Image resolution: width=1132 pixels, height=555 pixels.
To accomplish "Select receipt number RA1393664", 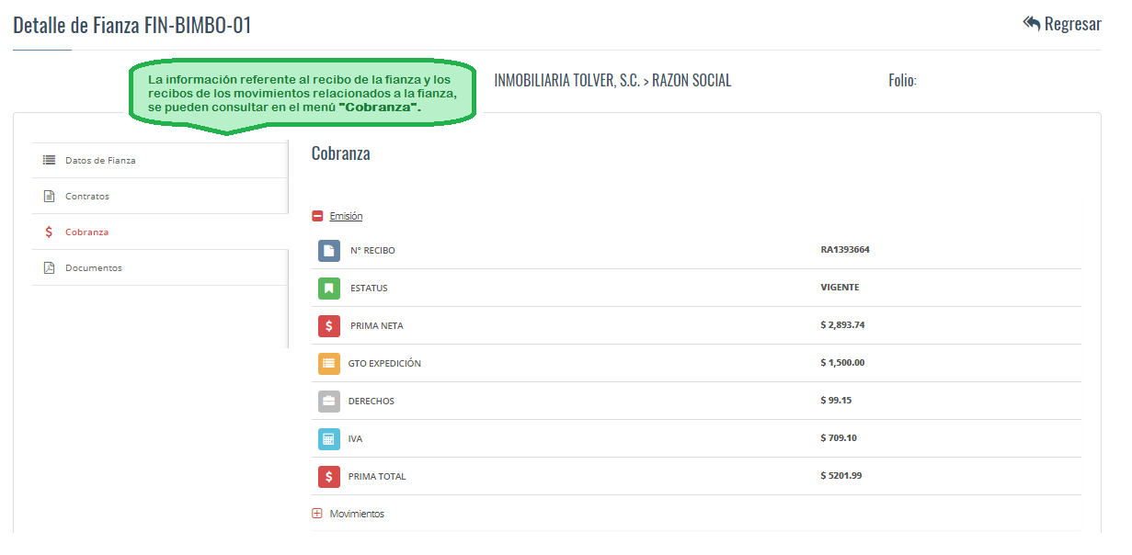I will pos(845,249).
